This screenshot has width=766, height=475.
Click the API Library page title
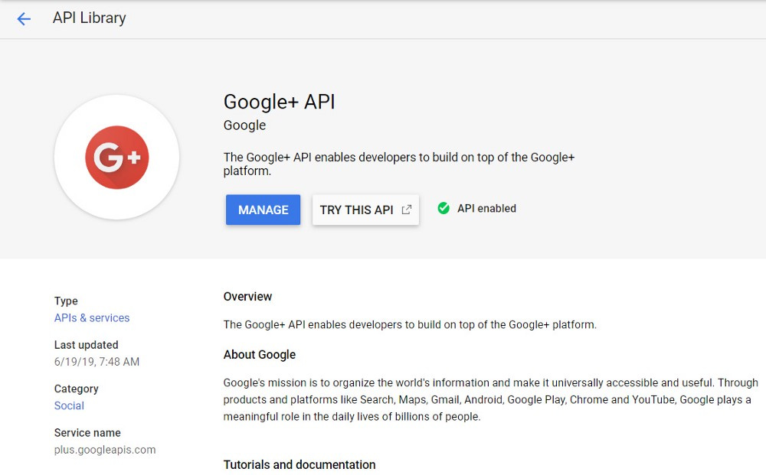(x=90, y=18)
